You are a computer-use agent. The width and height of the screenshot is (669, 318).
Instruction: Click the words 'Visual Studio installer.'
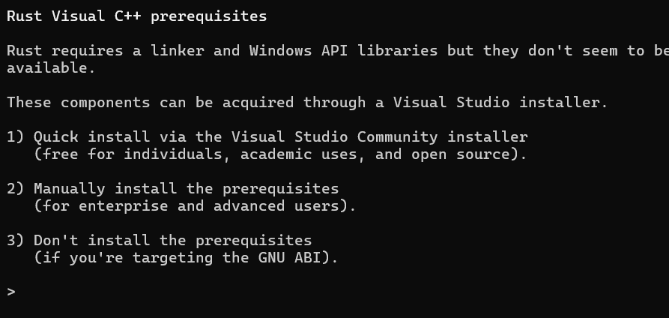500,103
